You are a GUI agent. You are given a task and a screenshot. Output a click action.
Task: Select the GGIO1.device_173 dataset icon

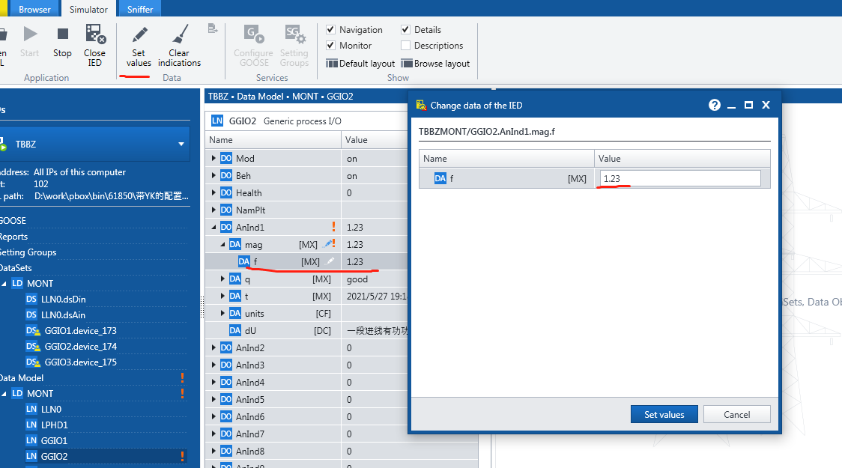(32, 330)
